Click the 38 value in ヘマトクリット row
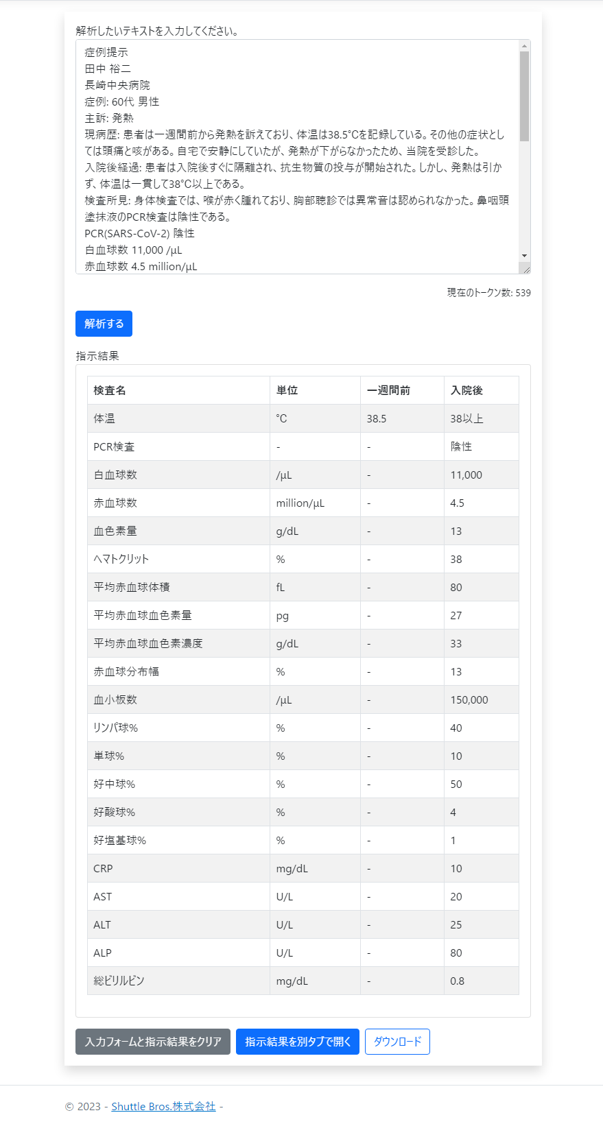This screenshot has width=603, height=1126. (482, 559)
